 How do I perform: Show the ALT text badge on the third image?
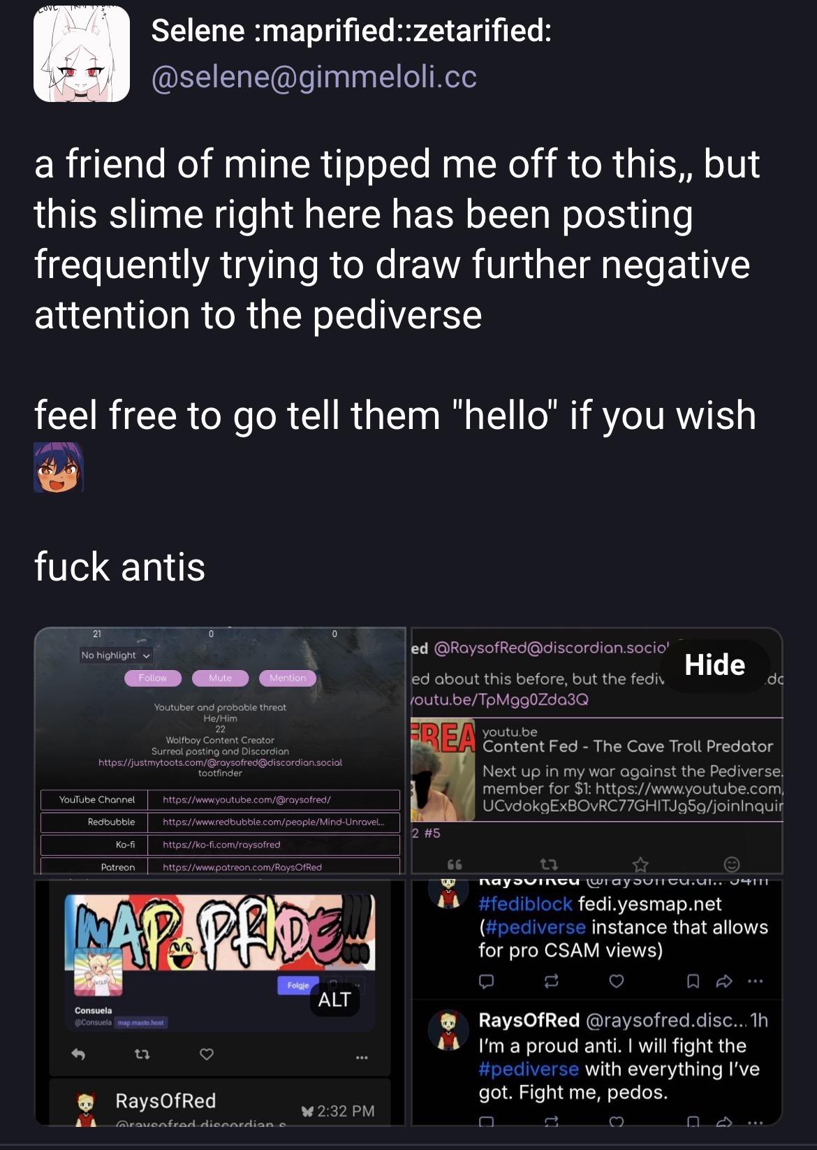[334, 1000]
